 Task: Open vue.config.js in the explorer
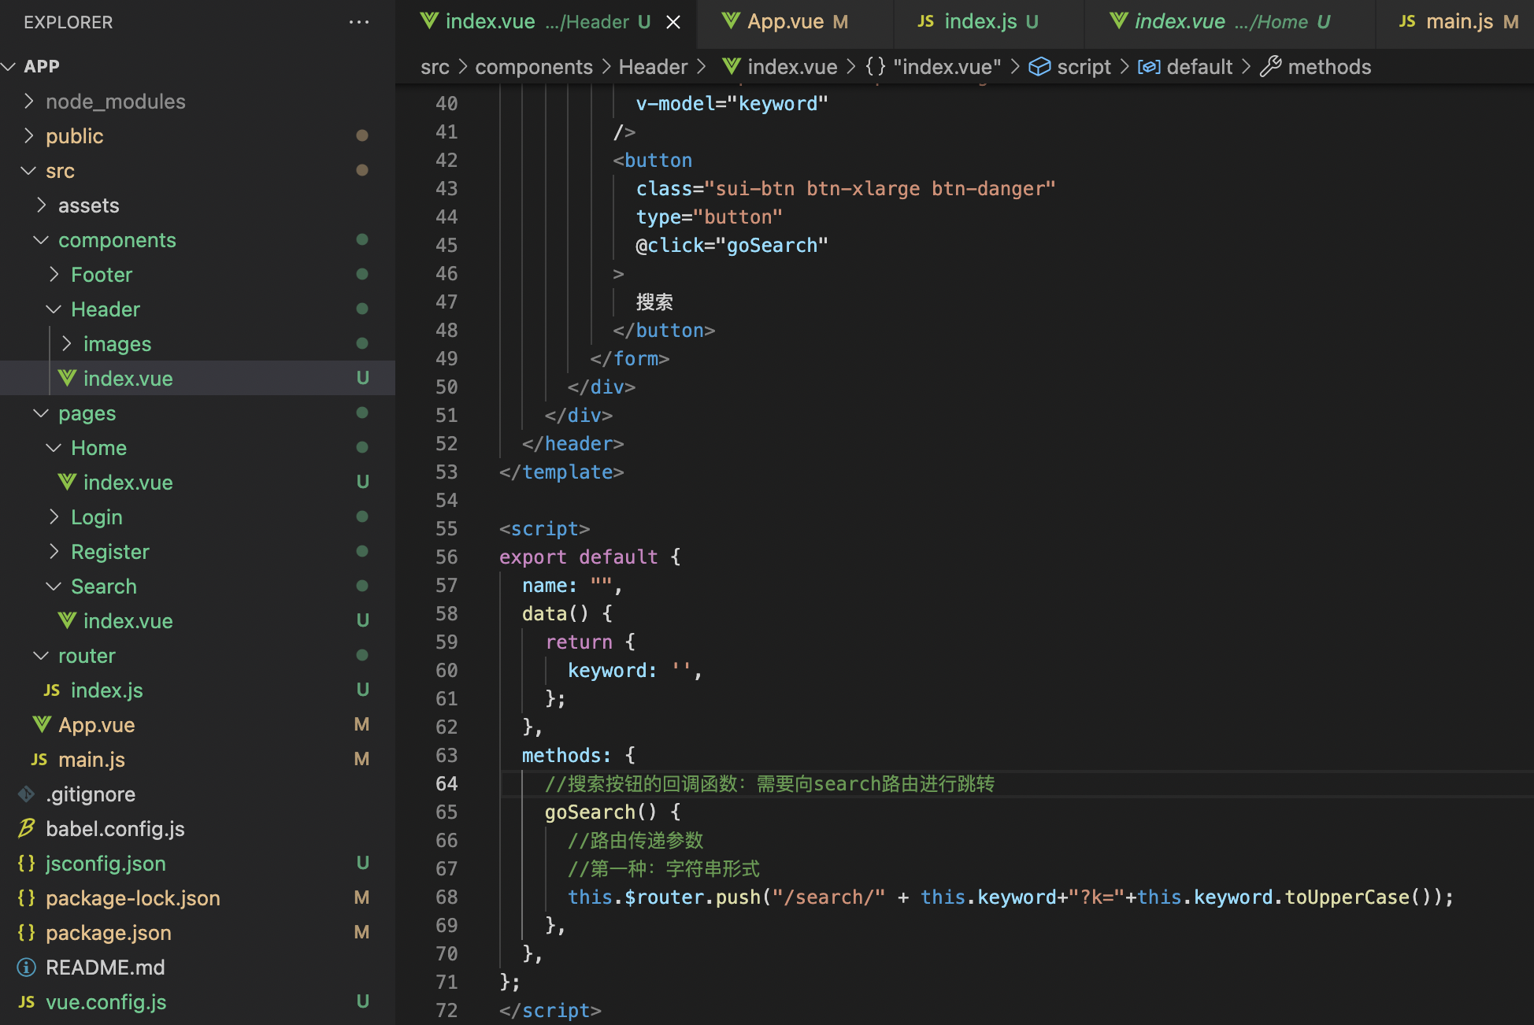(106, 1001)
